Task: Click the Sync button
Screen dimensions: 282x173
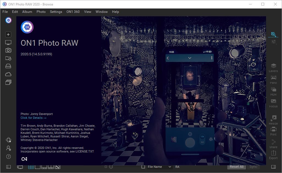Action: pos(253,167)
